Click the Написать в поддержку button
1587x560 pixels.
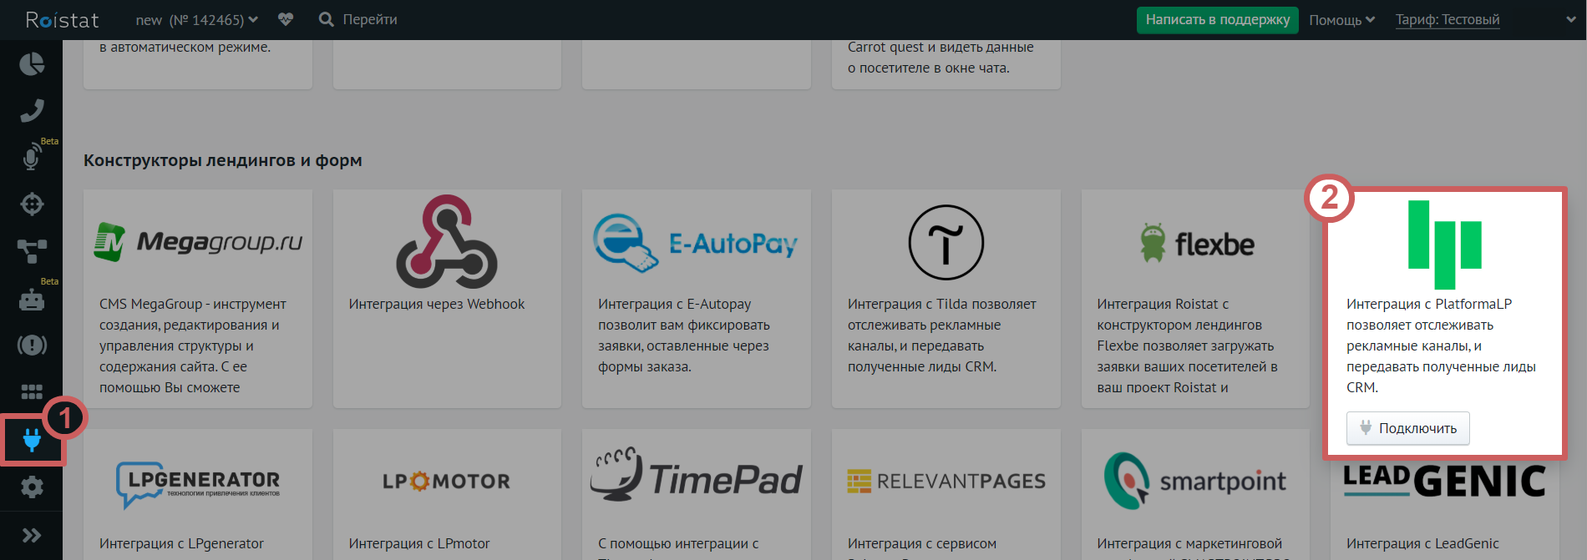click(x=1217, y=20)
